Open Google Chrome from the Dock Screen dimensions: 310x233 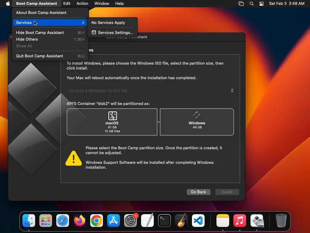[x=97, y=220]
